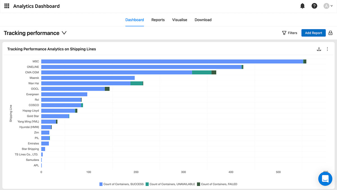
Task: Click the CMA CGM axis label
Action: point(32,72)
